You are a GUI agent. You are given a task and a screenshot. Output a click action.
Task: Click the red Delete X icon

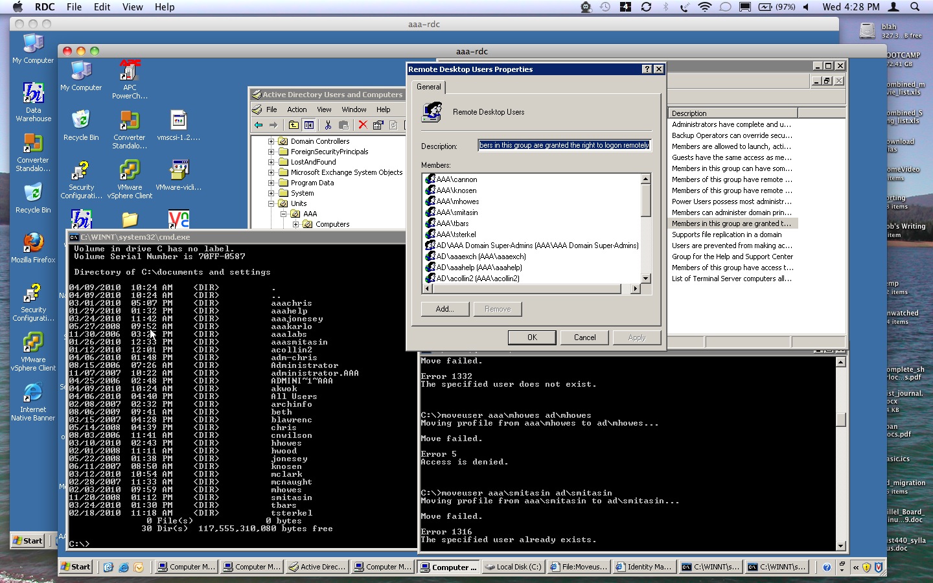[x=363, y=125]
